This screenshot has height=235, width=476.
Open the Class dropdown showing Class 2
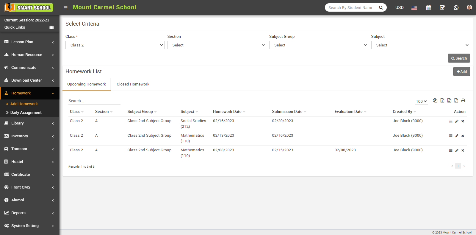[x=115, y=45]
